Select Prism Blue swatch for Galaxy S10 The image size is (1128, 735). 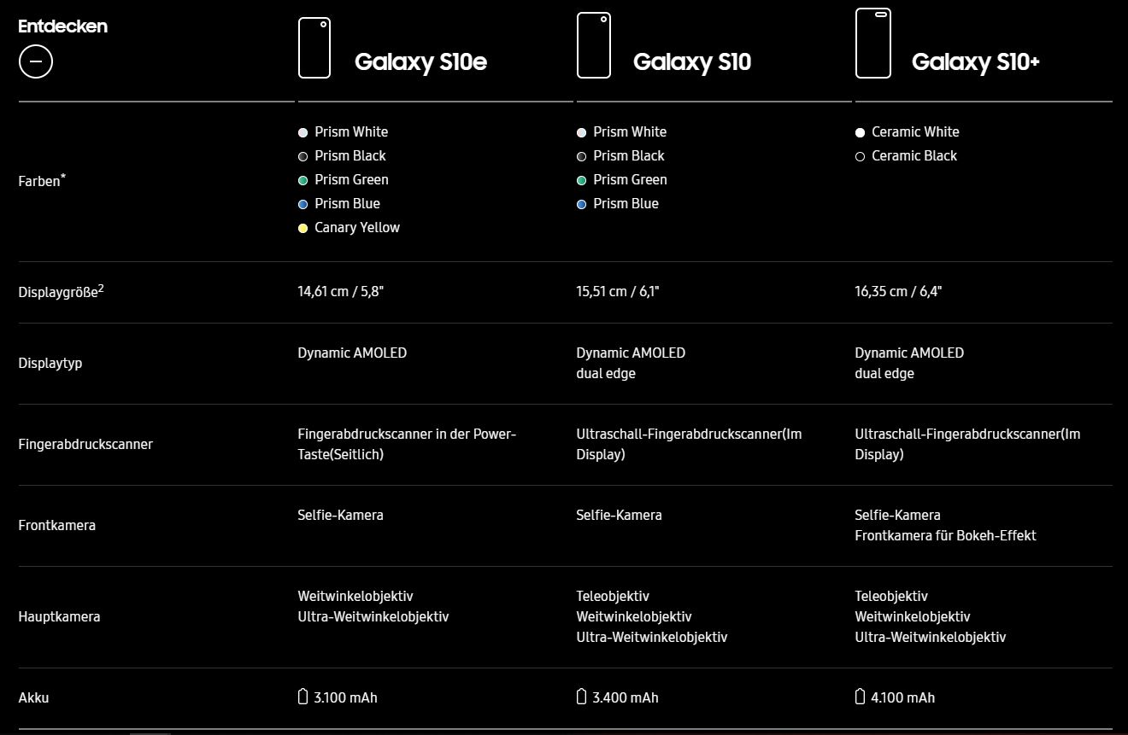tap(581, 204)
